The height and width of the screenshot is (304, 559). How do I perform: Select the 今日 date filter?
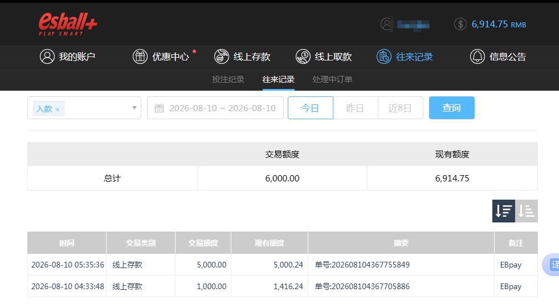[311, 108]
